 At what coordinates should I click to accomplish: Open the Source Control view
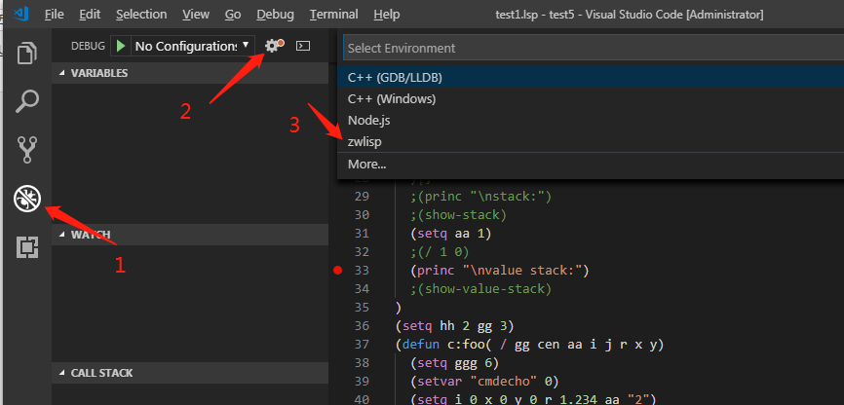coord(27,150)
